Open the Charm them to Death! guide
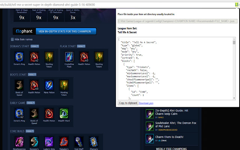The width and height of the screenshot is (240, 150). (169, 137)
